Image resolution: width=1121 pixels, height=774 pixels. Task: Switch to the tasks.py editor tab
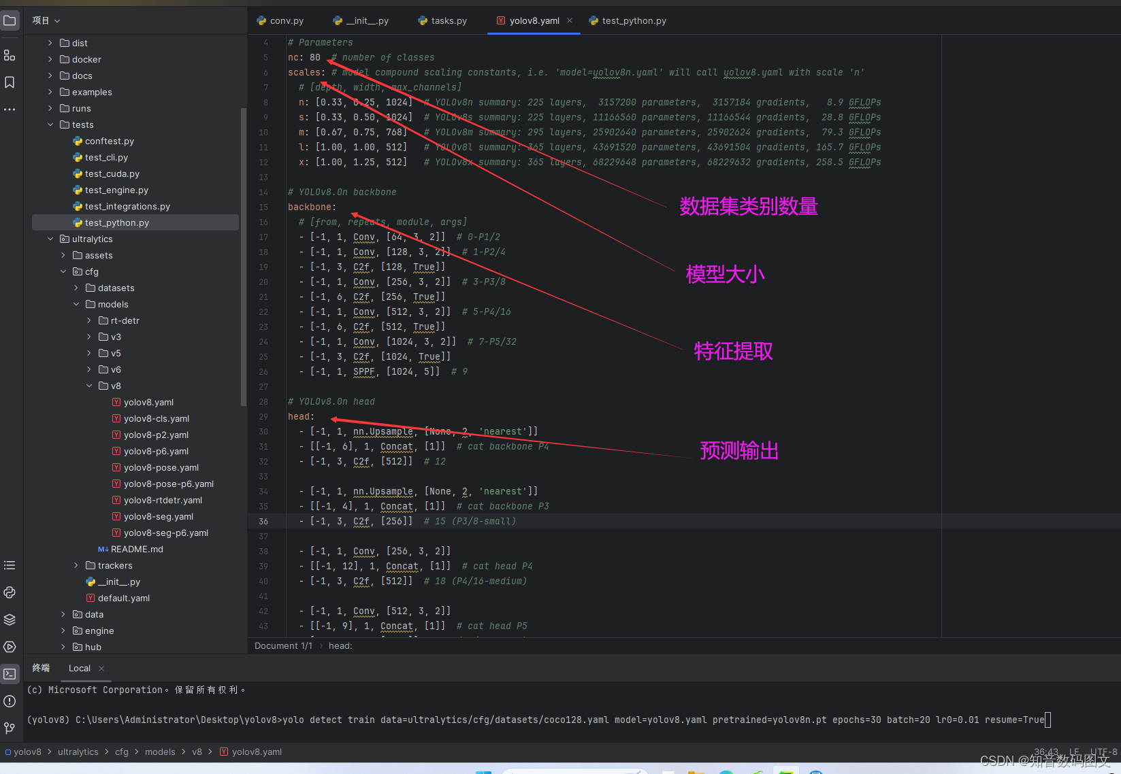442,20
